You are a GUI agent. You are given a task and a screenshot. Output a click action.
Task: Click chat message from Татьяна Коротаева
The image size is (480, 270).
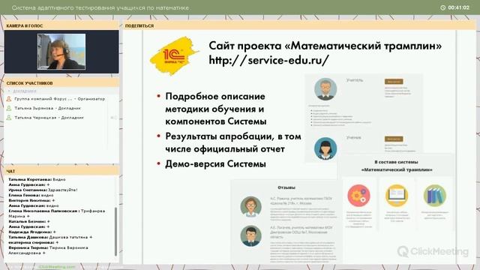point(37,179)
